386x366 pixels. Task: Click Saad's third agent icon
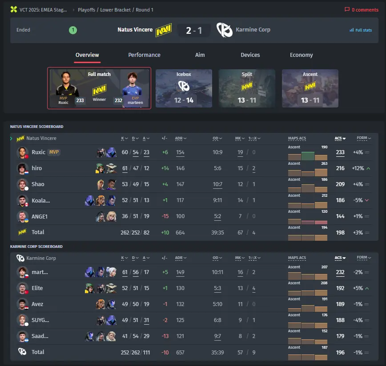coord(111,336)
